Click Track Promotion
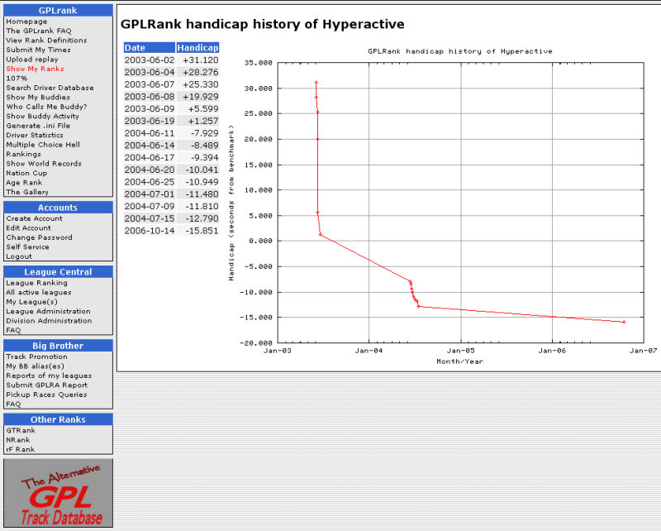 [x=36, y=356]
